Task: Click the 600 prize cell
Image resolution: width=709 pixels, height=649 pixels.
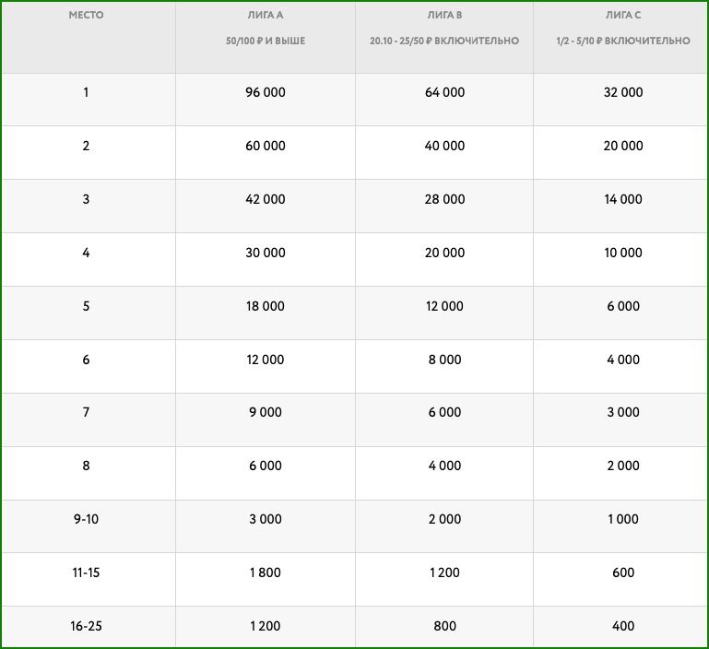Action: tap(623, 572)
